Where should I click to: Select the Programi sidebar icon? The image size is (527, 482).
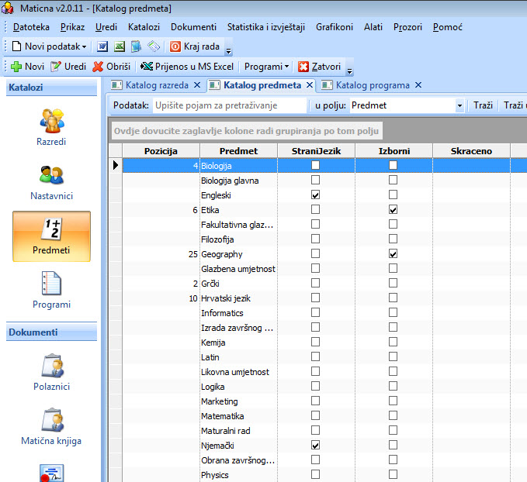coord(51,290)
